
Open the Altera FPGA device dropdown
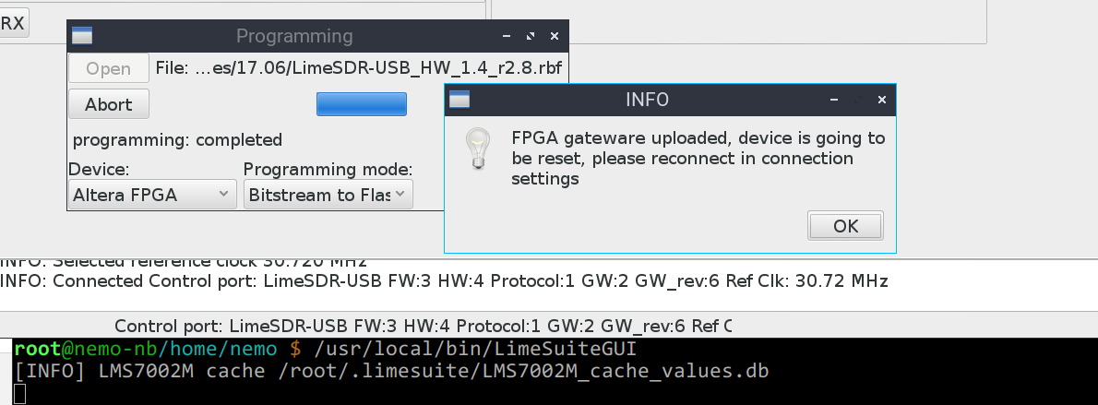(152, 194)
